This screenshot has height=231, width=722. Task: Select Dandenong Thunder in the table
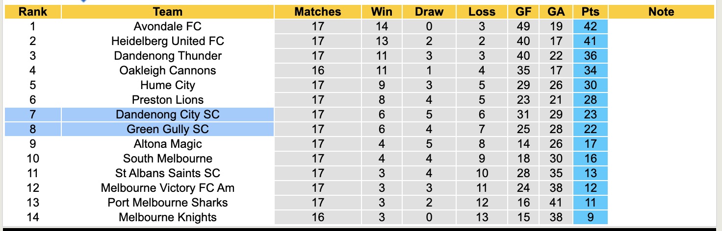pyautogui.click(x=167, y=56)
